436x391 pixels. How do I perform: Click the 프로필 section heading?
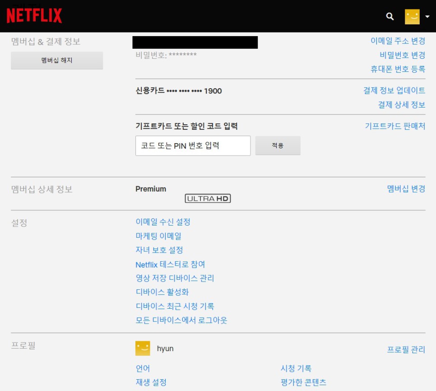[x=23, y=345]
